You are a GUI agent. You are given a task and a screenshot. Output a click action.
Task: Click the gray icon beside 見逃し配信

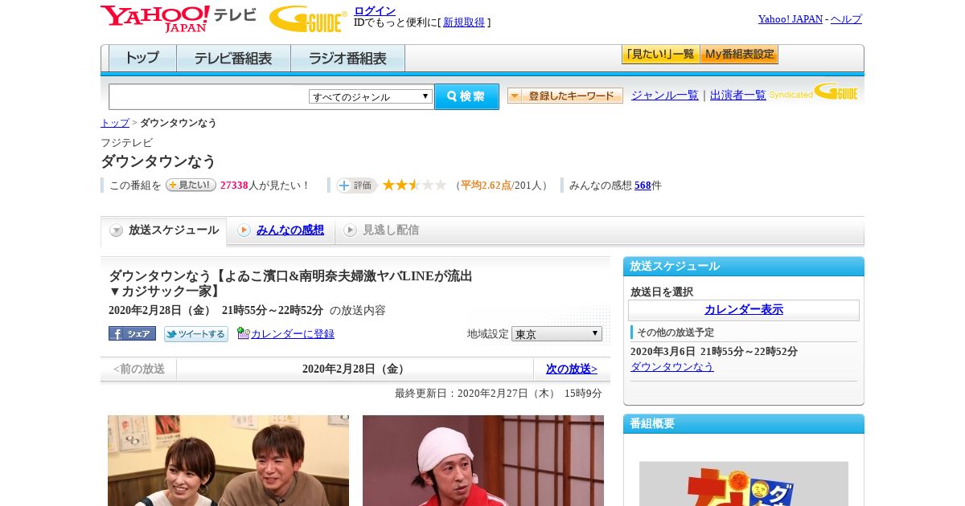pos(350,231)
